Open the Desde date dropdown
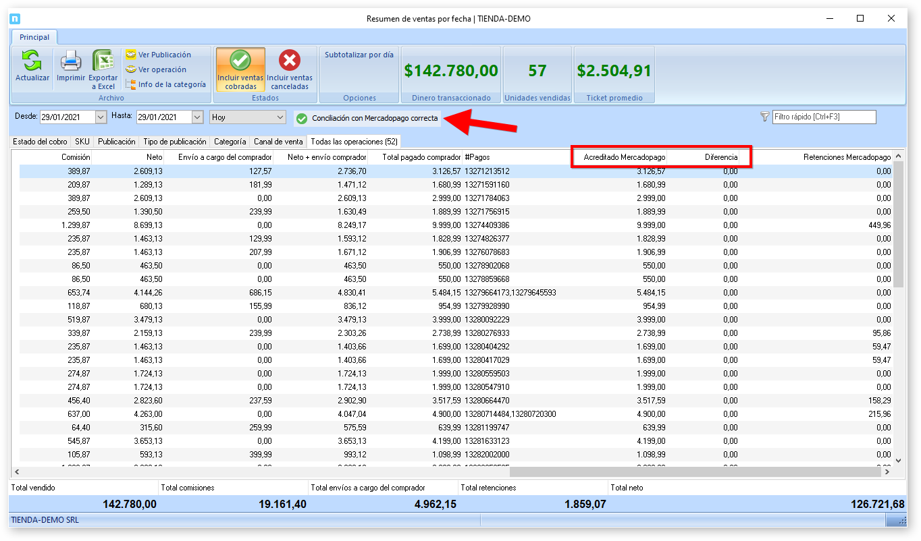Image resolution: width=921 pixels, height=541 pixels. (x=101, y=117)
